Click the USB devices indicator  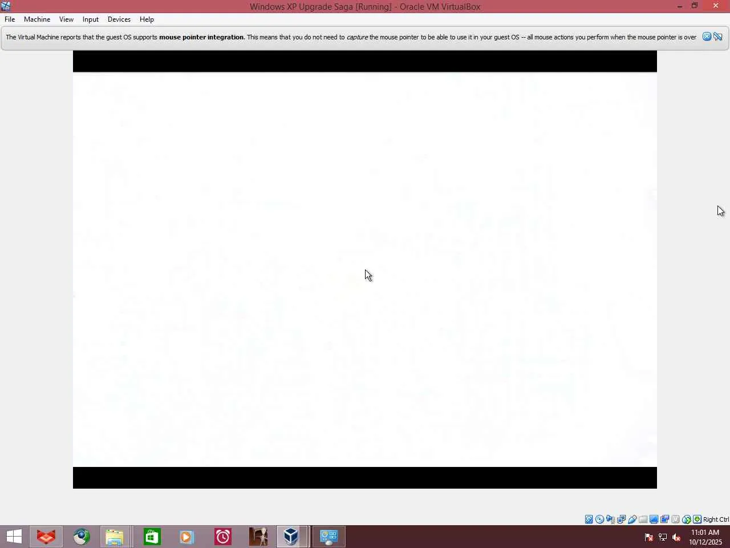(x=632, y=519)
